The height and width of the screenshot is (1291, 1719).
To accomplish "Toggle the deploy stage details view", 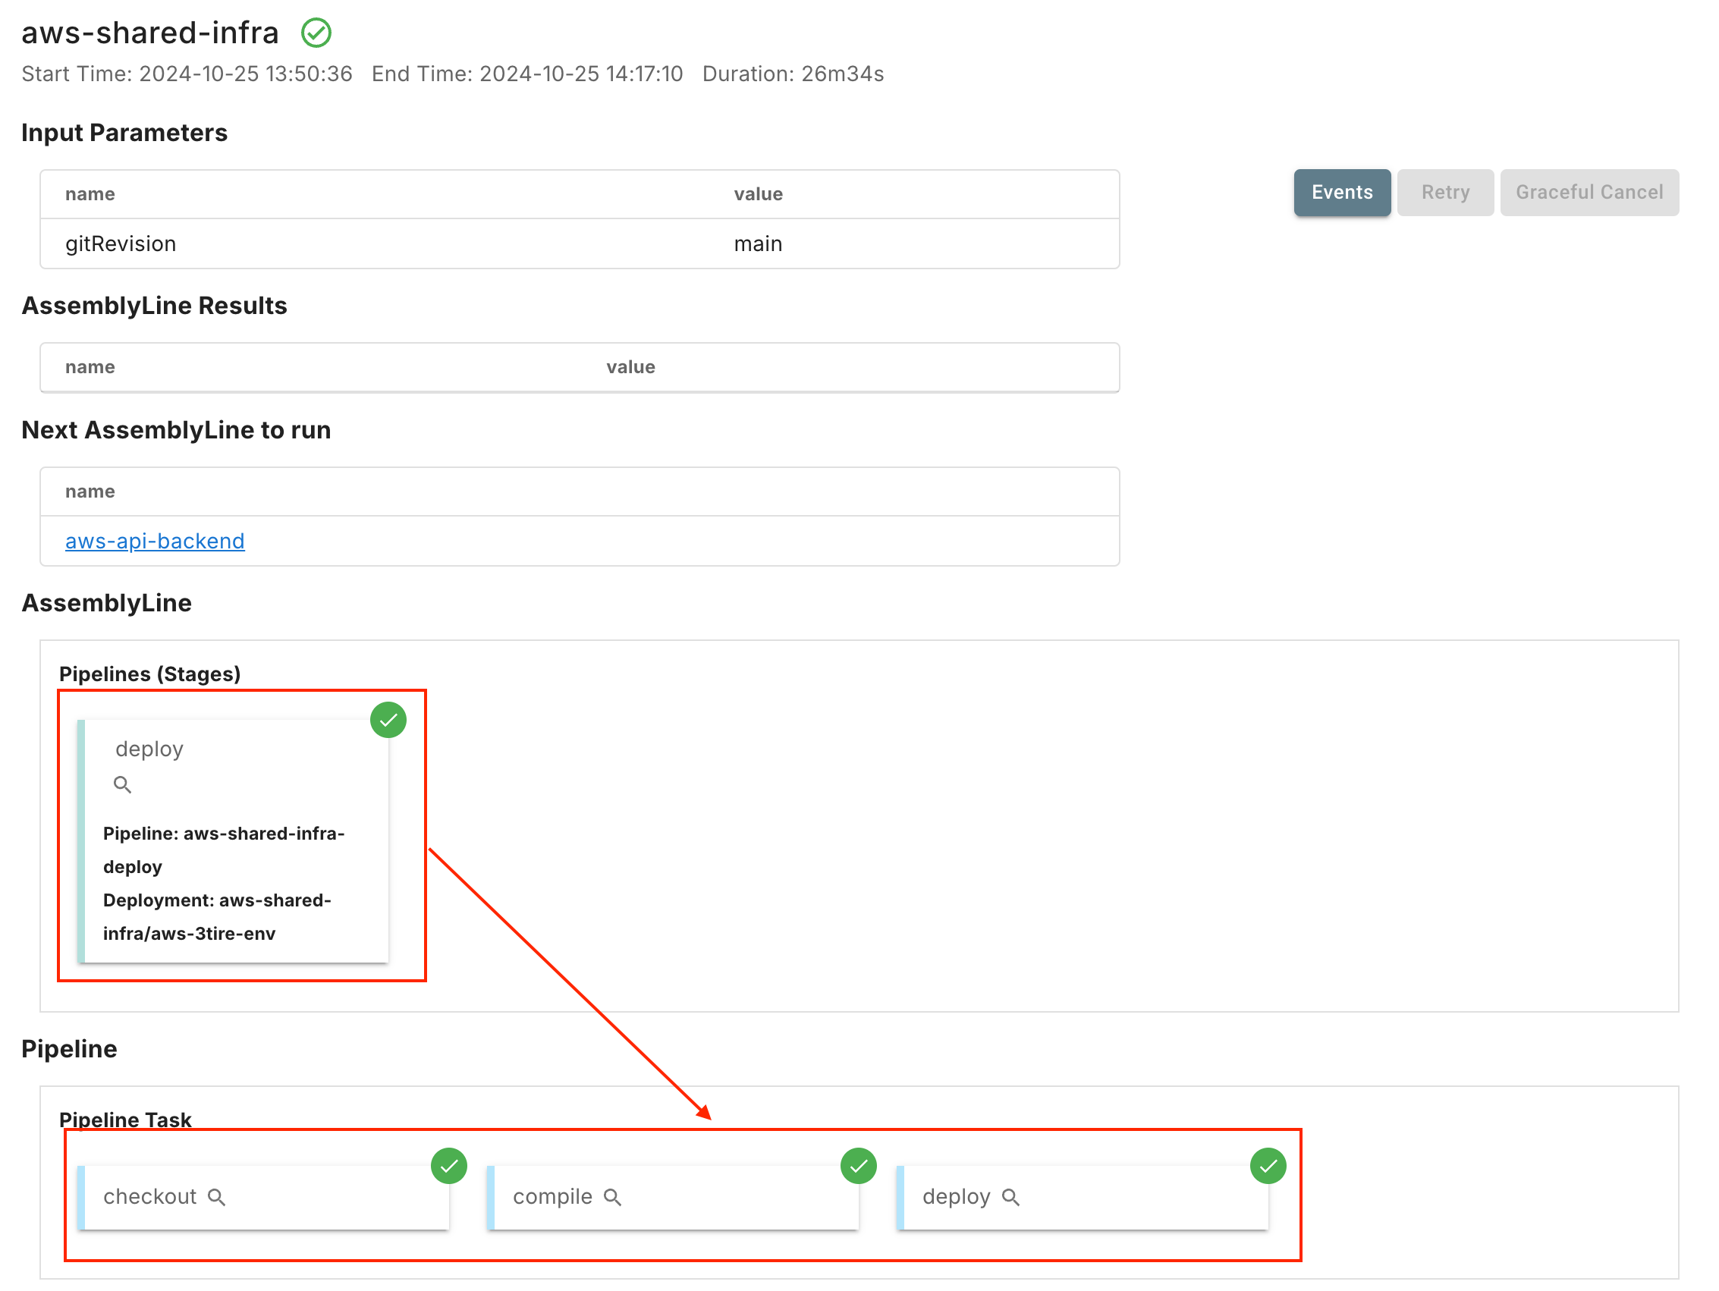I will point(124,784).
